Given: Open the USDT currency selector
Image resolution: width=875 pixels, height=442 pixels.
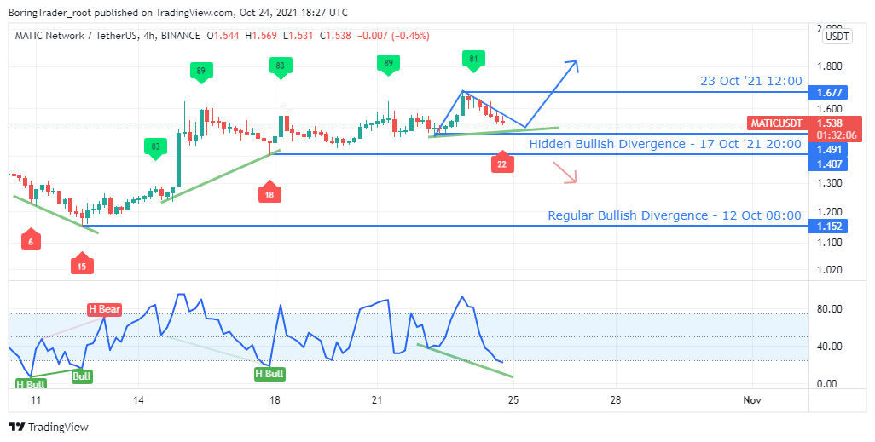Looking at the screenshot, I should 837,36.
